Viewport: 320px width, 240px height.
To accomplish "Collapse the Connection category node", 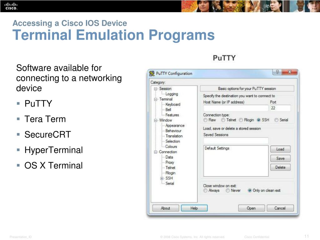I will (x=156, y=152).
